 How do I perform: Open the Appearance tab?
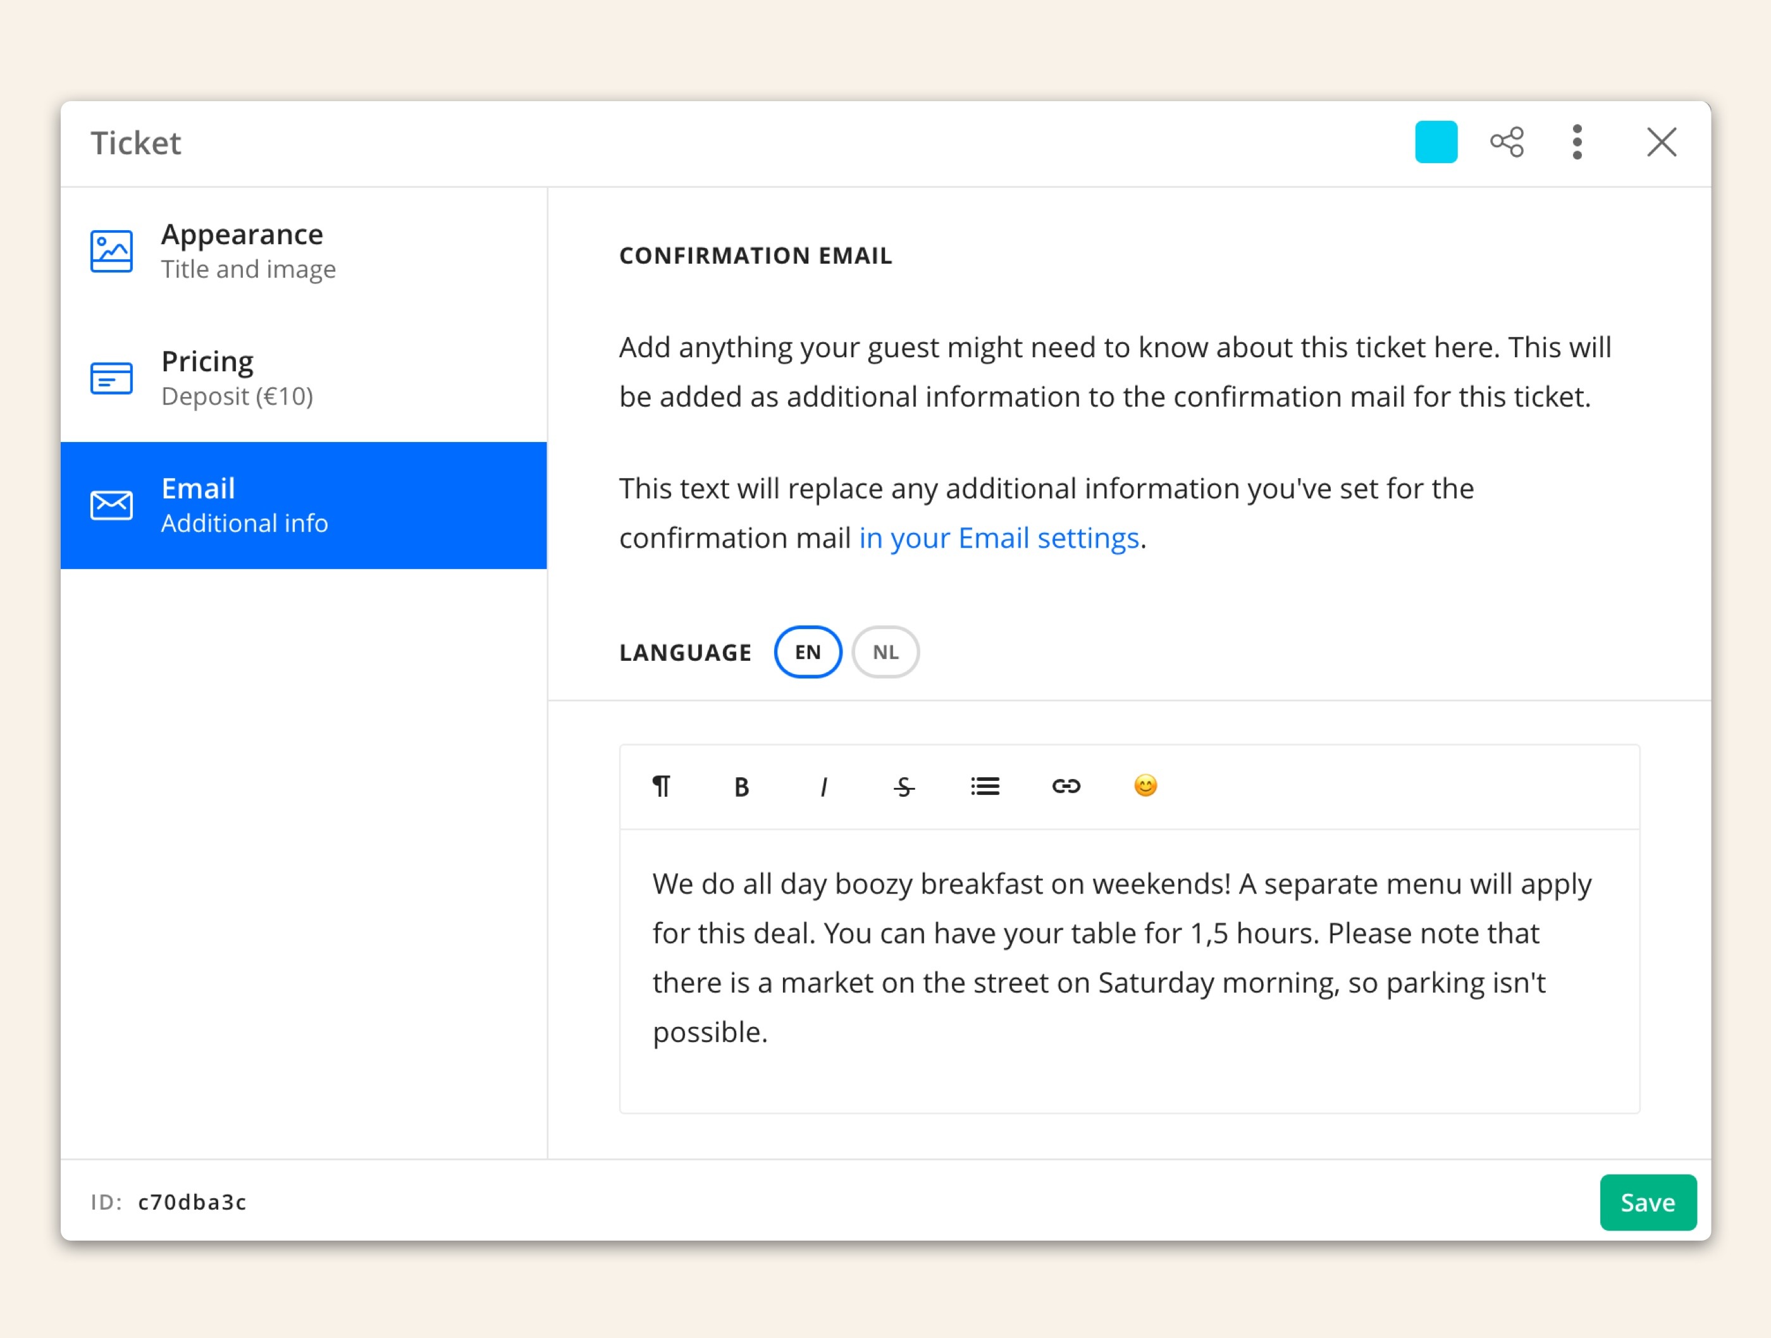pyautogui.click(x=304, y=251)
